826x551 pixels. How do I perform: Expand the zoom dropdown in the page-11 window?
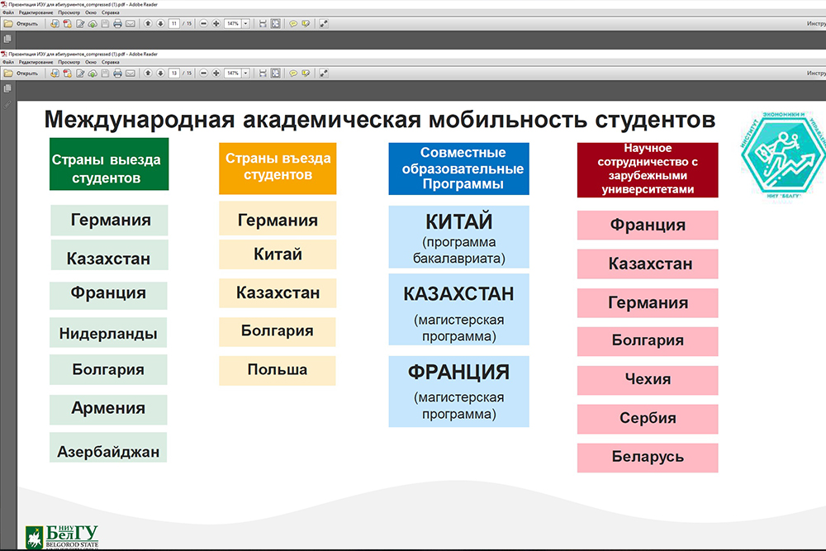[245, 24]
